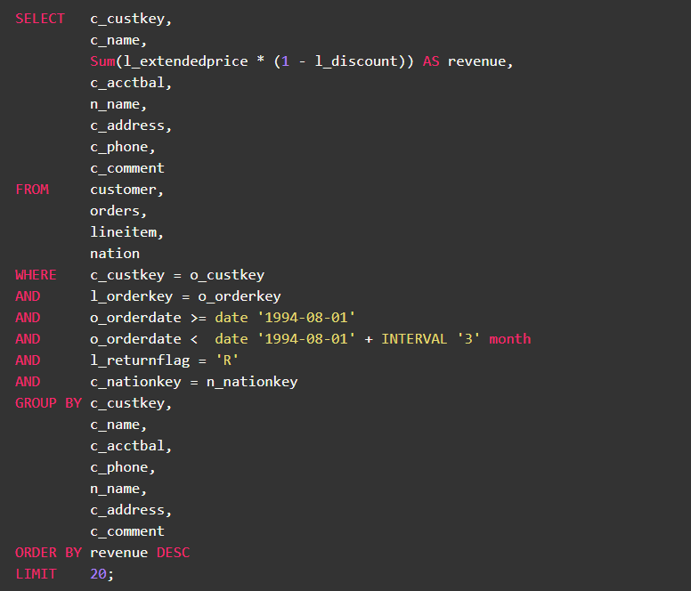This screenshot has width=691, height=591.
Task: Click the 'R' string literal
Action: click(227, 360)
